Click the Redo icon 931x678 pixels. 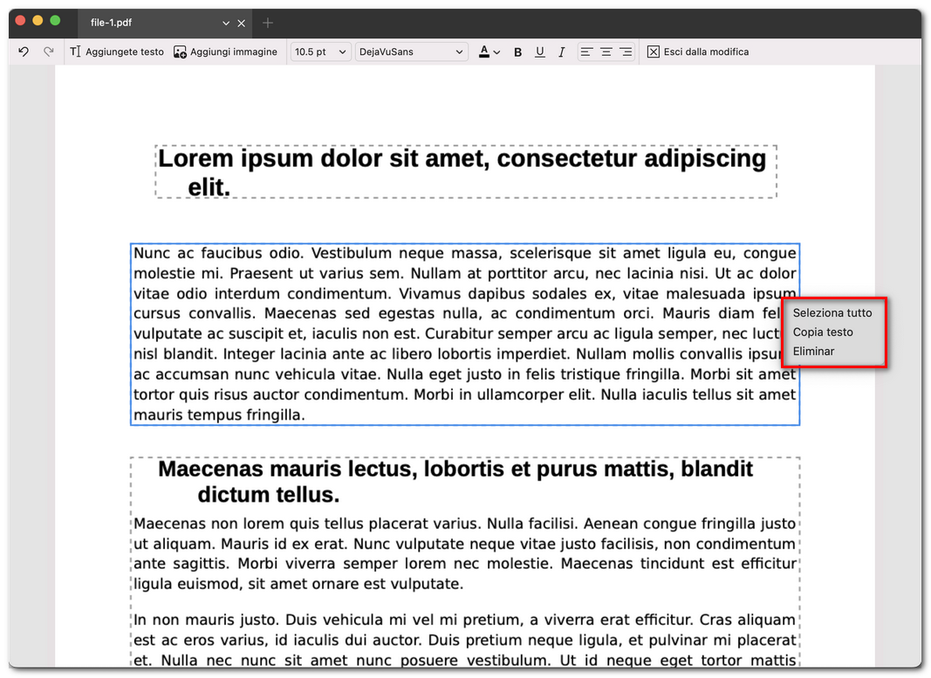49,51
